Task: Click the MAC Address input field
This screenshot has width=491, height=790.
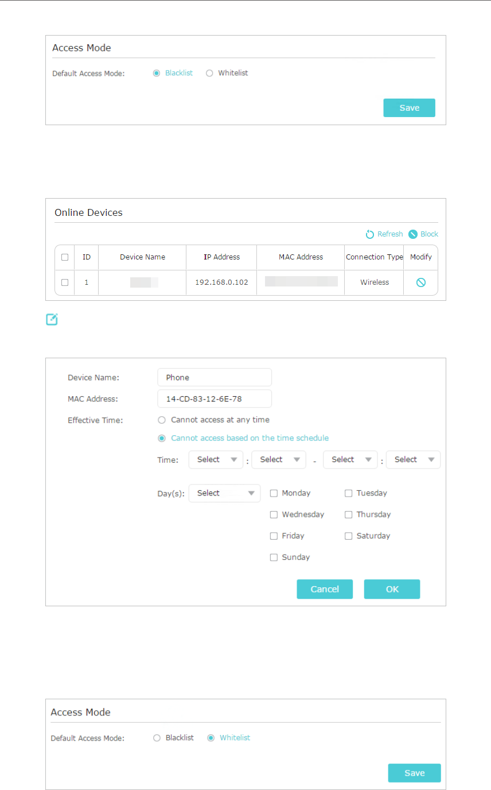Action: (x=215, y=399)
